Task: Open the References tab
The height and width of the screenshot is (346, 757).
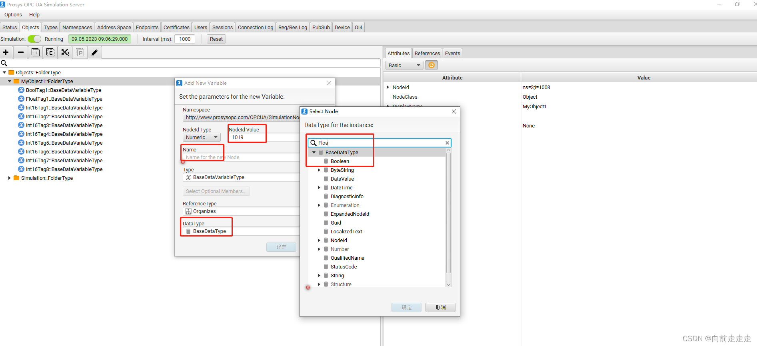Action: pyautogui.click(x=427, y=53)
